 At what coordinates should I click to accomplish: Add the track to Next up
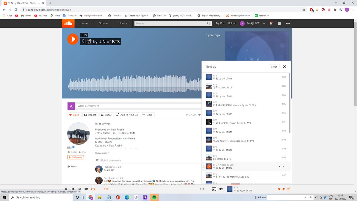(127, 115)
